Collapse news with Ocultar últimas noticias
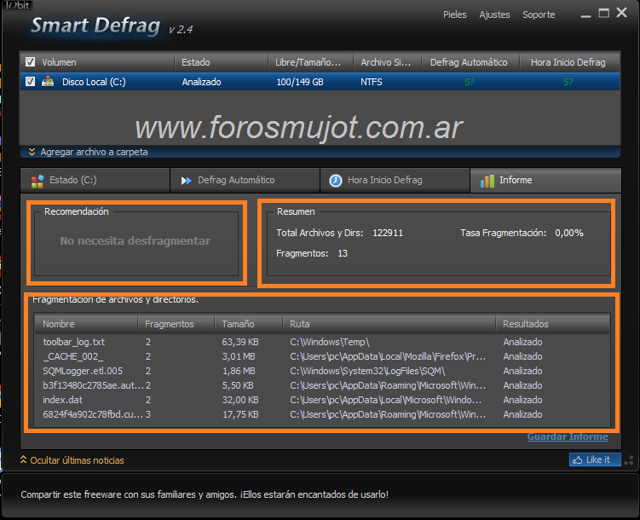 click(72, 460)
